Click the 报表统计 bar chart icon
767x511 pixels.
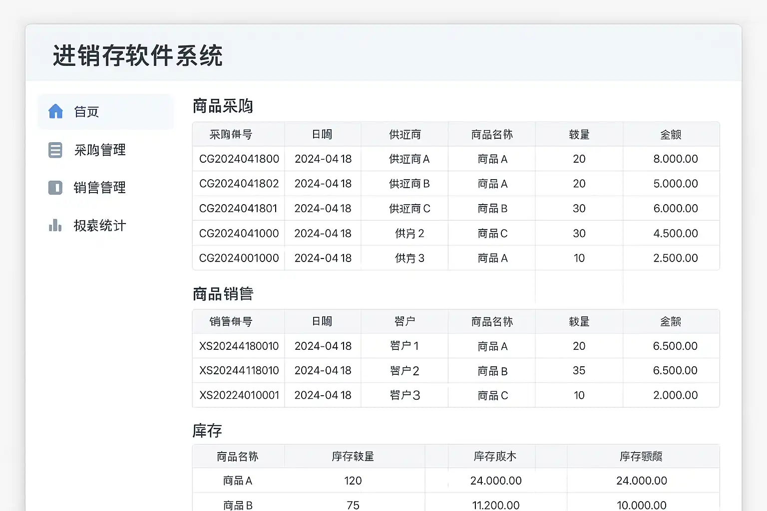(55, 226)
